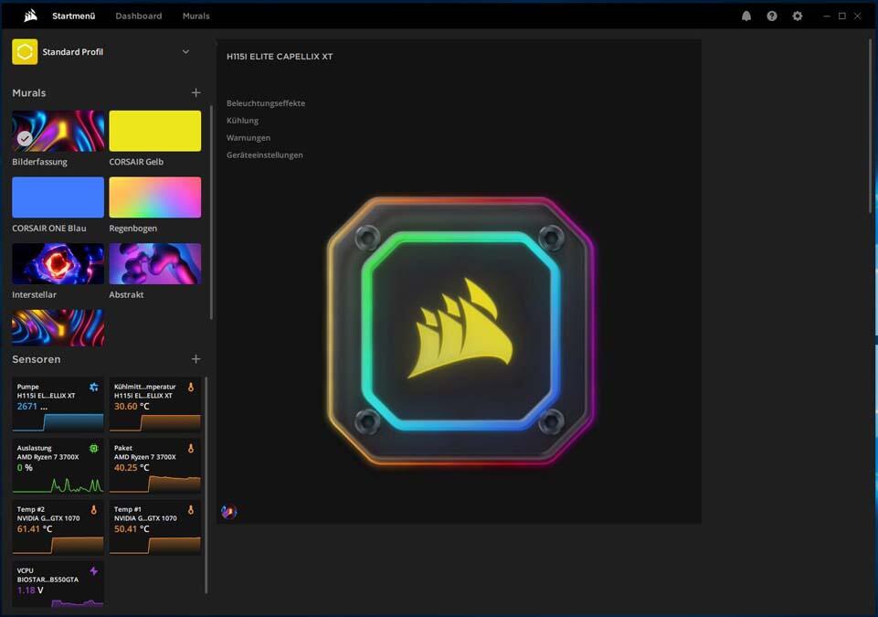Switch to the Dashboard tab
The height and width of the screenshot is (617, 878).
click(x=139, y=16)
